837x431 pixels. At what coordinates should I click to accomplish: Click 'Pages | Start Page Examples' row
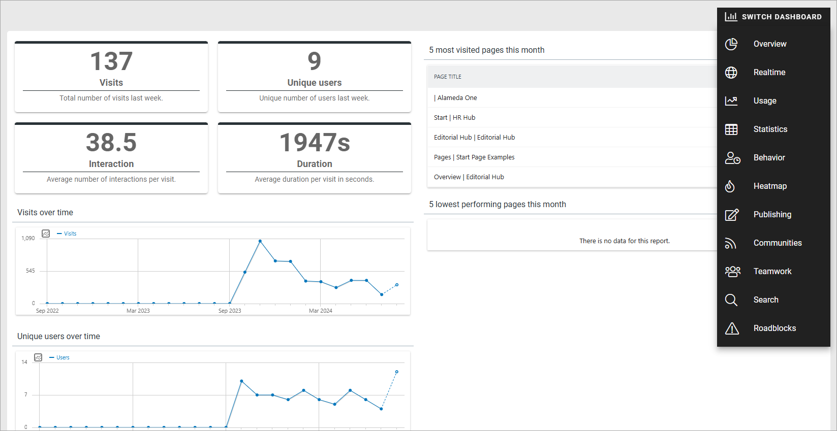click(572, 157)
